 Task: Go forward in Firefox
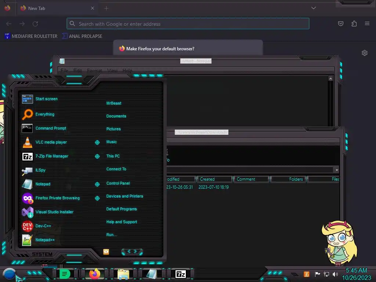pyautogui.click(x=22, y=24)
